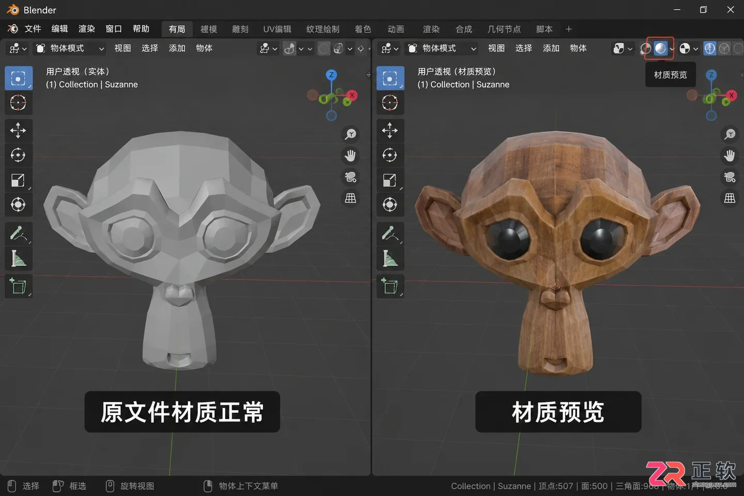Open 物体 menu in Material Preview viewport header
The width and height of the screenshot is (744, 496).
point(578,49)
